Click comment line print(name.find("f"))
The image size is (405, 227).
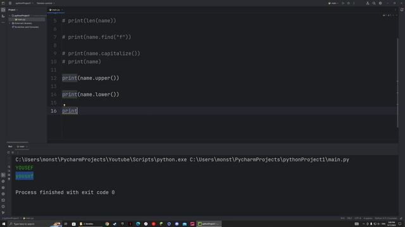pos(97,37)
